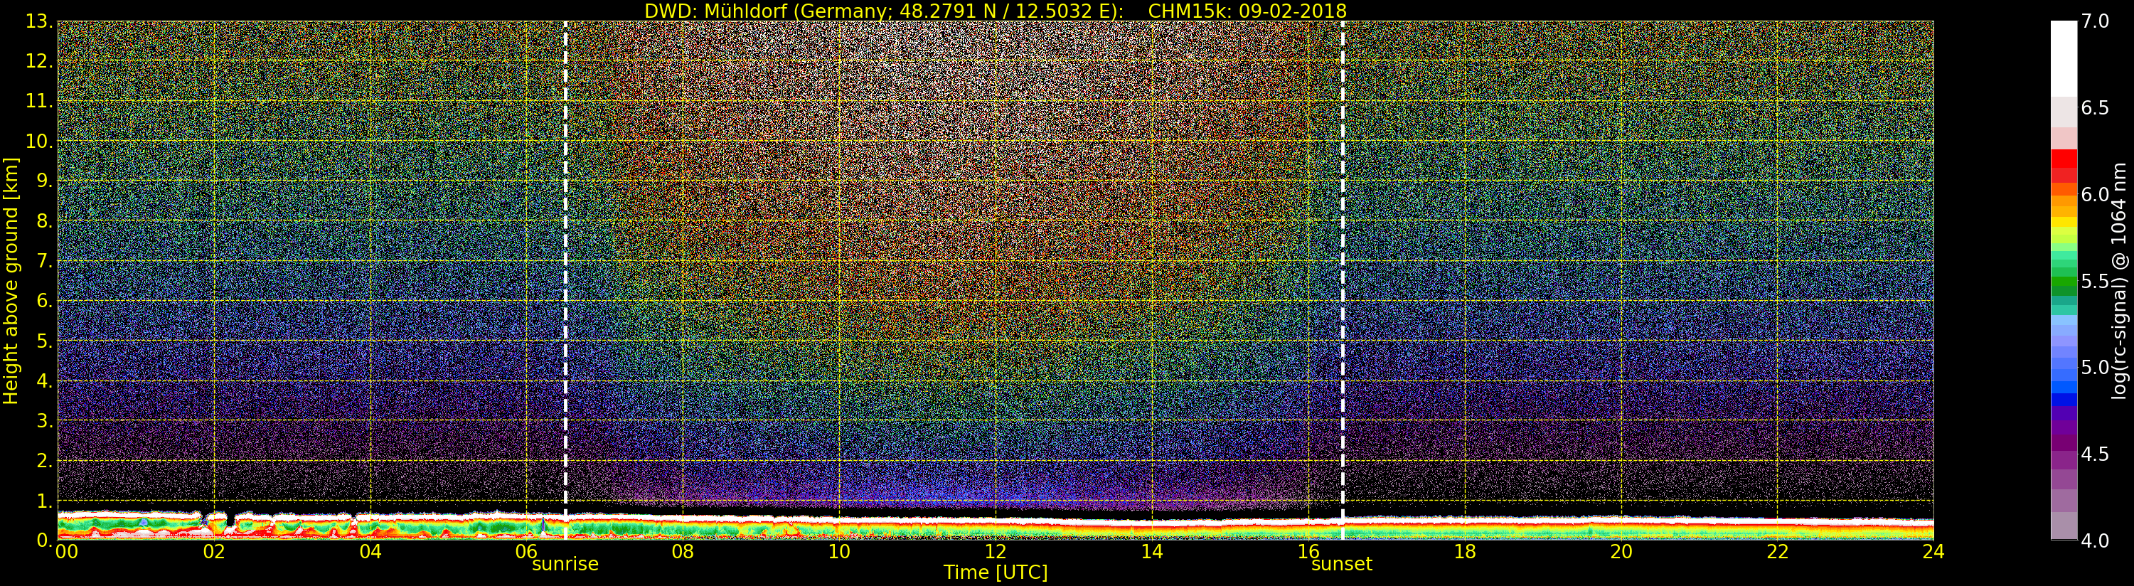Click the plot title mentioning Mühldorf
The width and height of the screenshot is (2134, 586).
[995, 11]
